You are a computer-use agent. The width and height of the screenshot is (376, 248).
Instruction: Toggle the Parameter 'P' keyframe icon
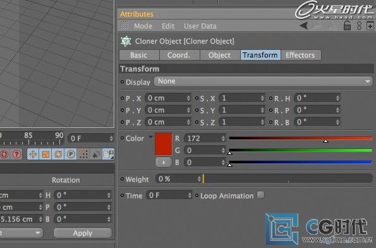pos(71,154)
